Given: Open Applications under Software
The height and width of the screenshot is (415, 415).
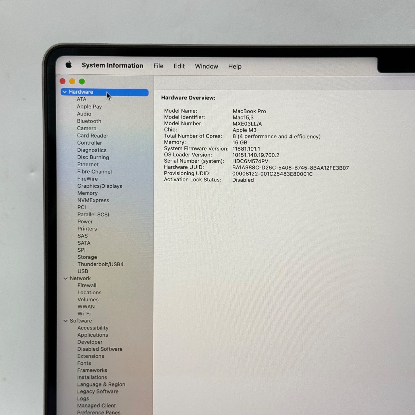Looking at the screenshot, I should pos(92,335).
